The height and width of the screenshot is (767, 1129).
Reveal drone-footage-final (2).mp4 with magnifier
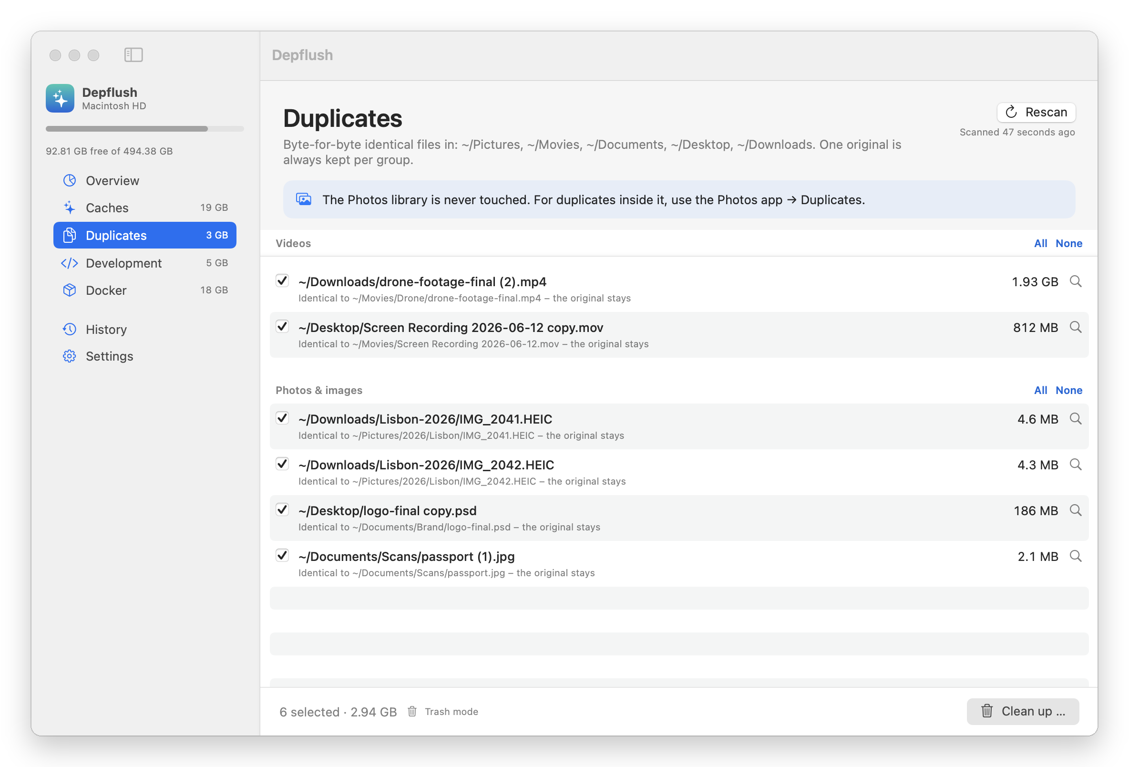(x=1076, y=282)
